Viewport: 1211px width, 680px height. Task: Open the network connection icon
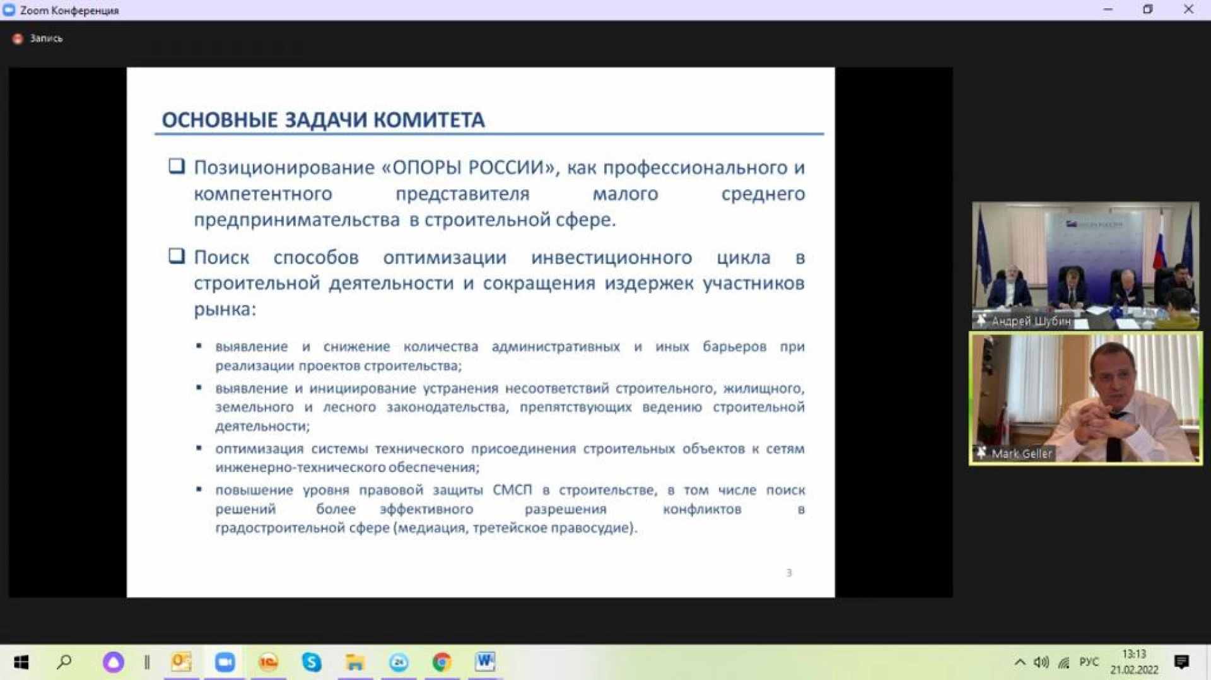click(1064, 662)
